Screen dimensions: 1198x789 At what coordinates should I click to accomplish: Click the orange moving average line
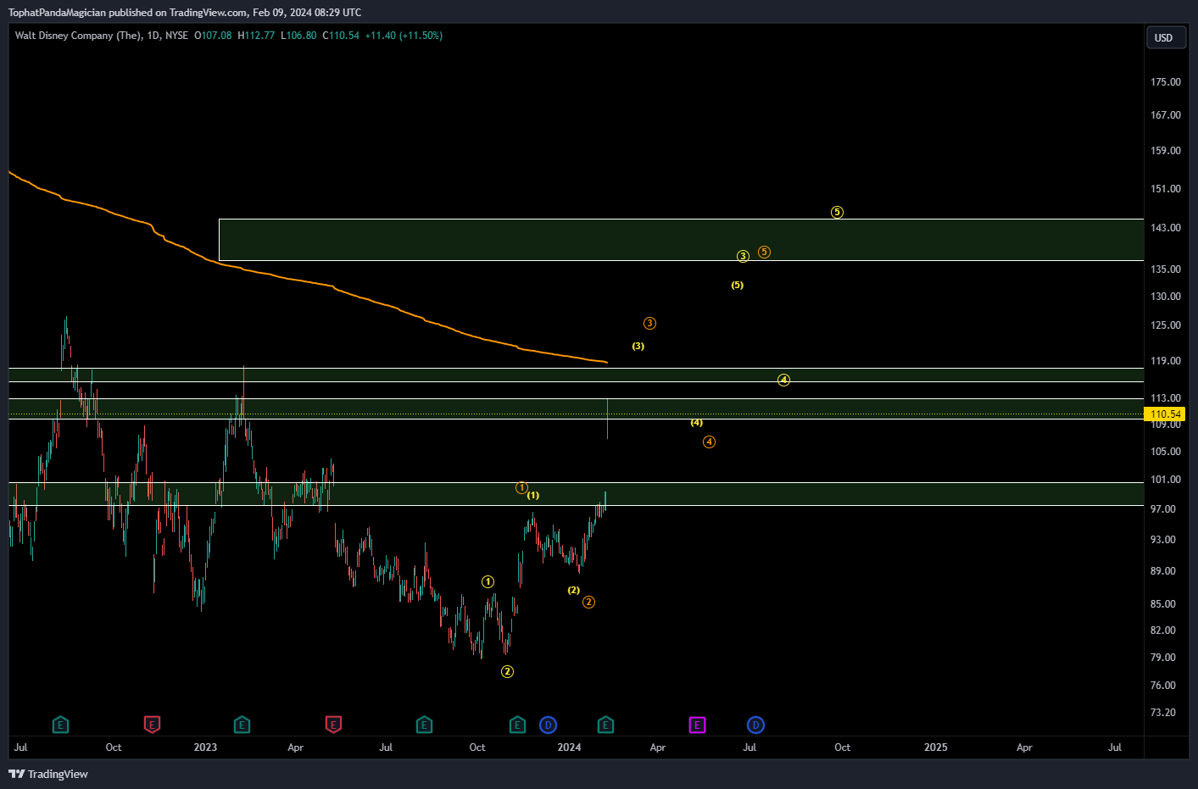coord(334,289)
